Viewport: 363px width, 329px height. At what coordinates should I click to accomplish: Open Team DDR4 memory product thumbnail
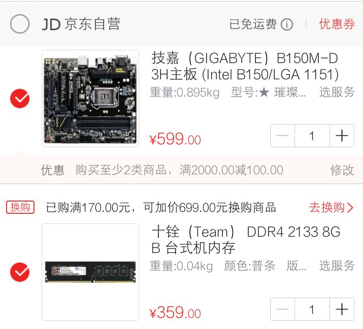point(90,272)
